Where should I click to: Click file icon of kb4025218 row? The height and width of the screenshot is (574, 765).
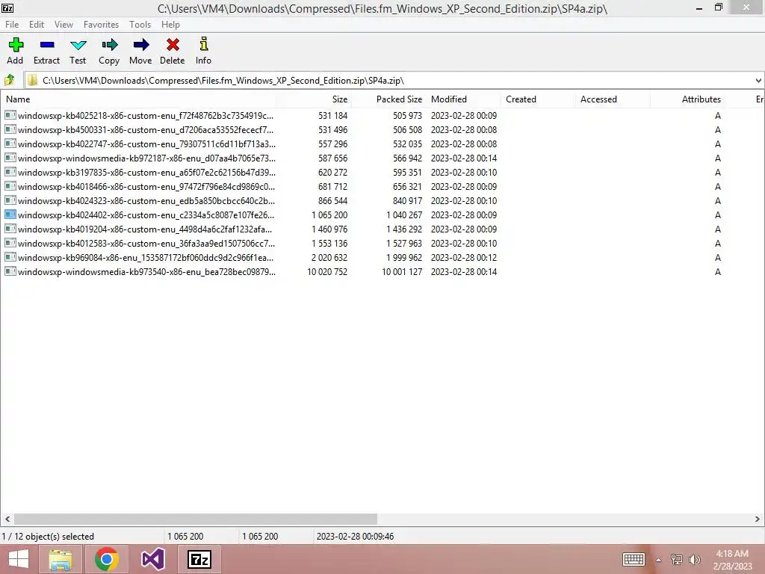tap(10, 115)
